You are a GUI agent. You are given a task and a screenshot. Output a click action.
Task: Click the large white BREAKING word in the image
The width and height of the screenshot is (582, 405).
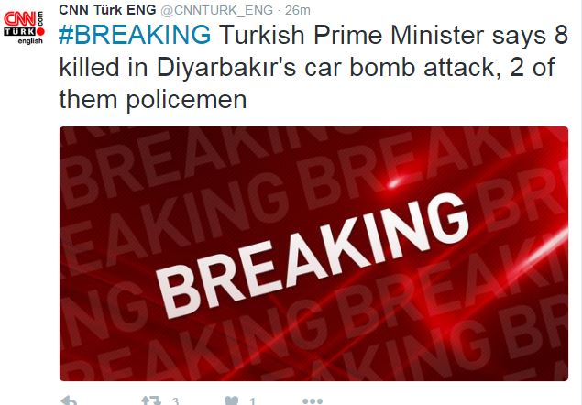313,257
